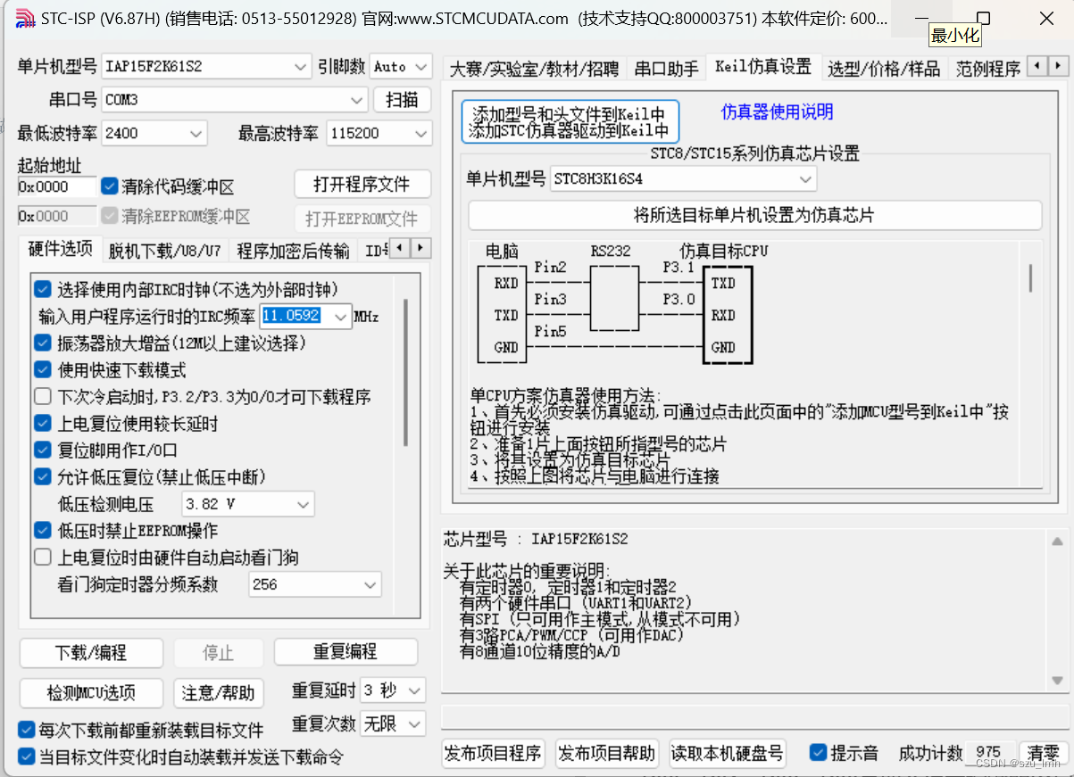Toggle 使用快速下载模式 checkbox
Screen dimensions: 1074x777
43,369
